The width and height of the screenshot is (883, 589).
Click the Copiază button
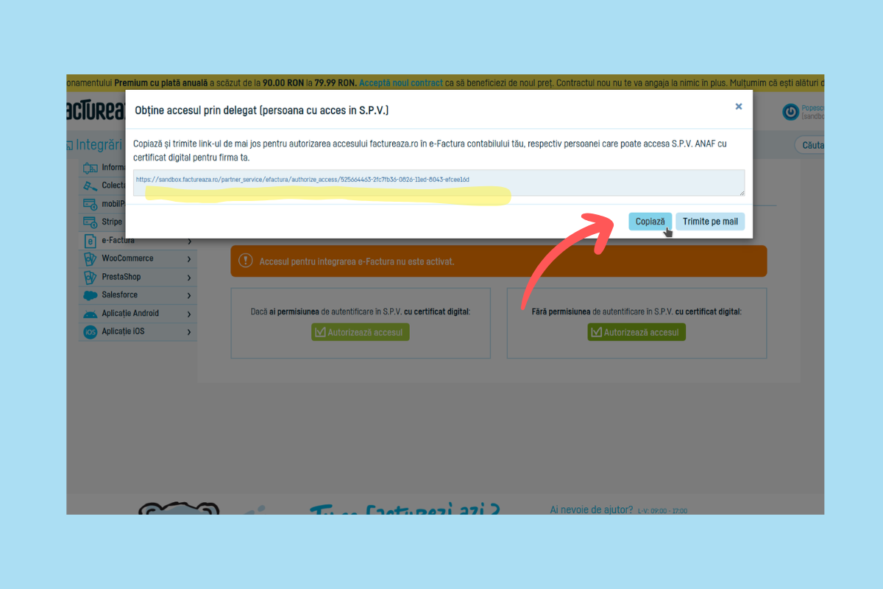coord(650,222)
